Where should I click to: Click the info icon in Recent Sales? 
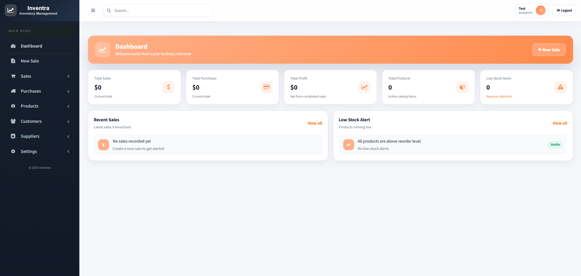tap(103, 145)
